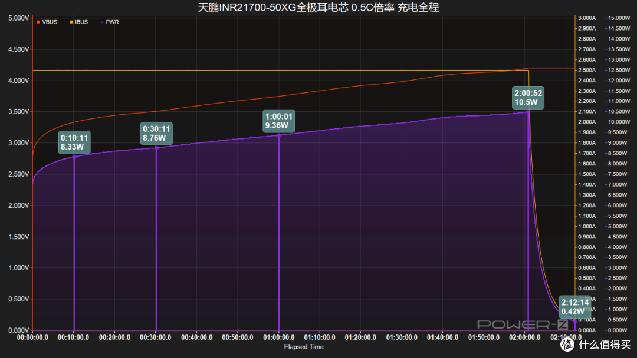Click the 5.000W power axis label
The height and width of the screenshot is (358, 637).
tap(618, 226)
